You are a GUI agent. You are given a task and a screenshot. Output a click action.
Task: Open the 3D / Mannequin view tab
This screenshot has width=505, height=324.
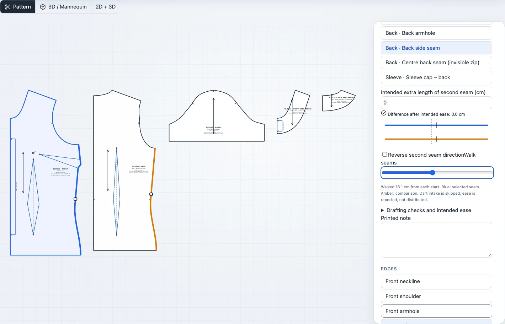63,7
